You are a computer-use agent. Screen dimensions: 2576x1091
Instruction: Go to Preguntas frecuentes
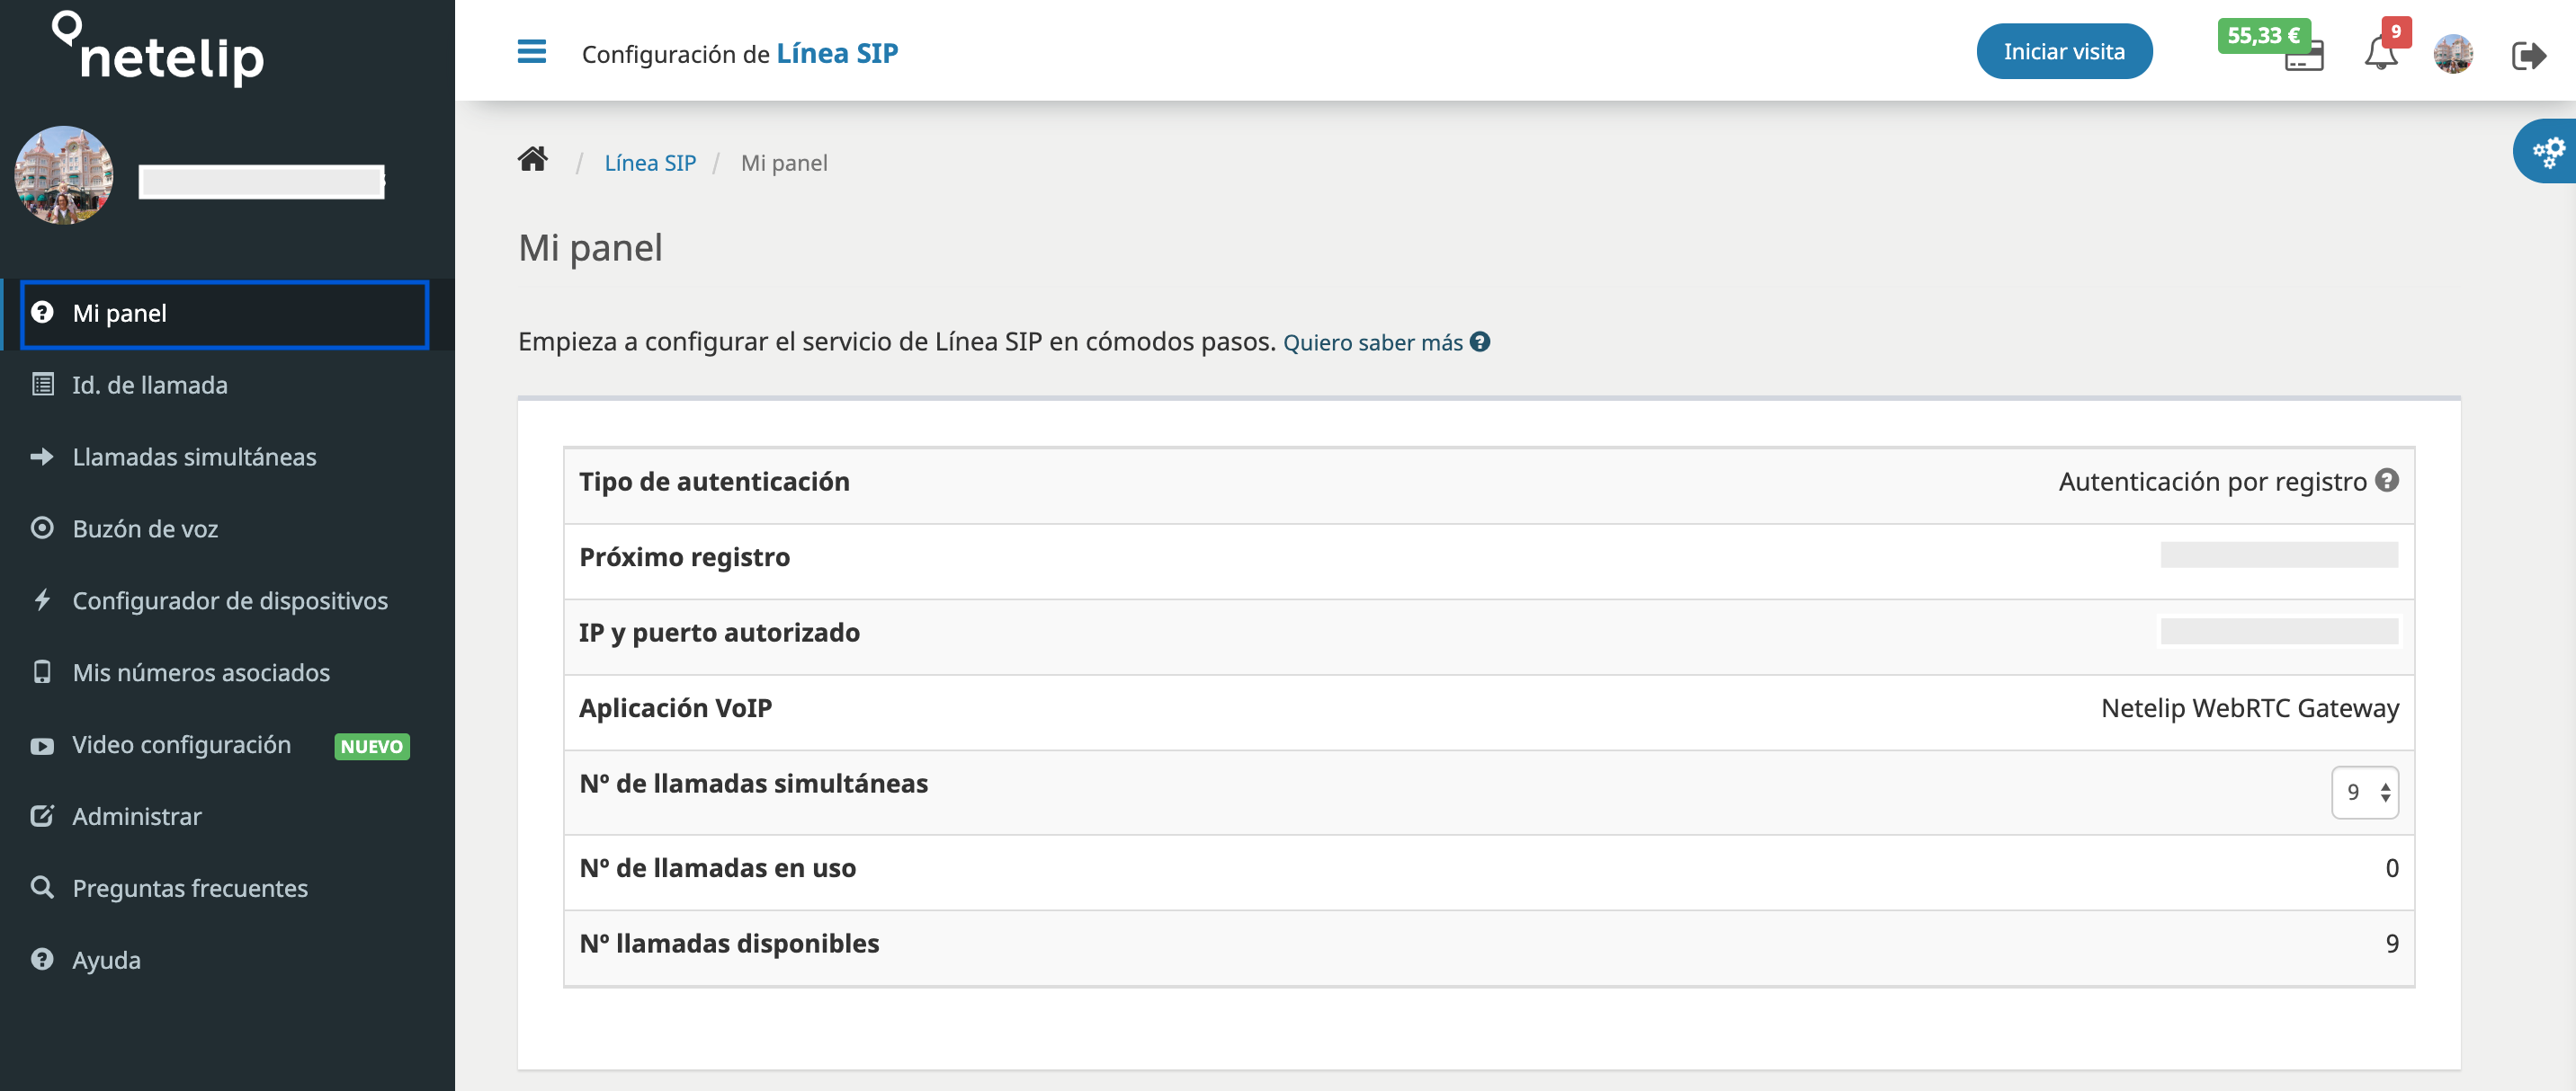[189, 887]
